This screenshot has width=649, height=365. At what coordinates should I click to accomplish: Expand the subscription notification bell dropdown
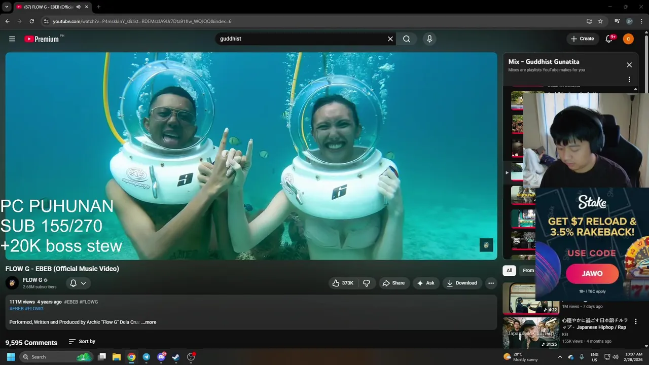tap(78, 283)
